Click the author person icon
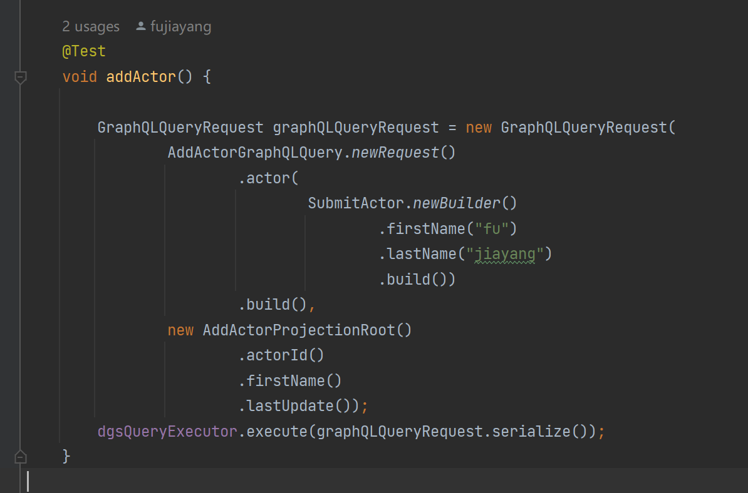The image size is (748, 493). [x=141, y=27]
